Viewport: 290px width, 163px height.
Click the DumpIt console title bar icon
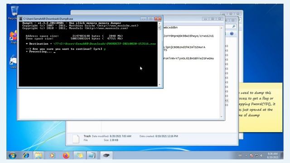(x=21, y=19)
